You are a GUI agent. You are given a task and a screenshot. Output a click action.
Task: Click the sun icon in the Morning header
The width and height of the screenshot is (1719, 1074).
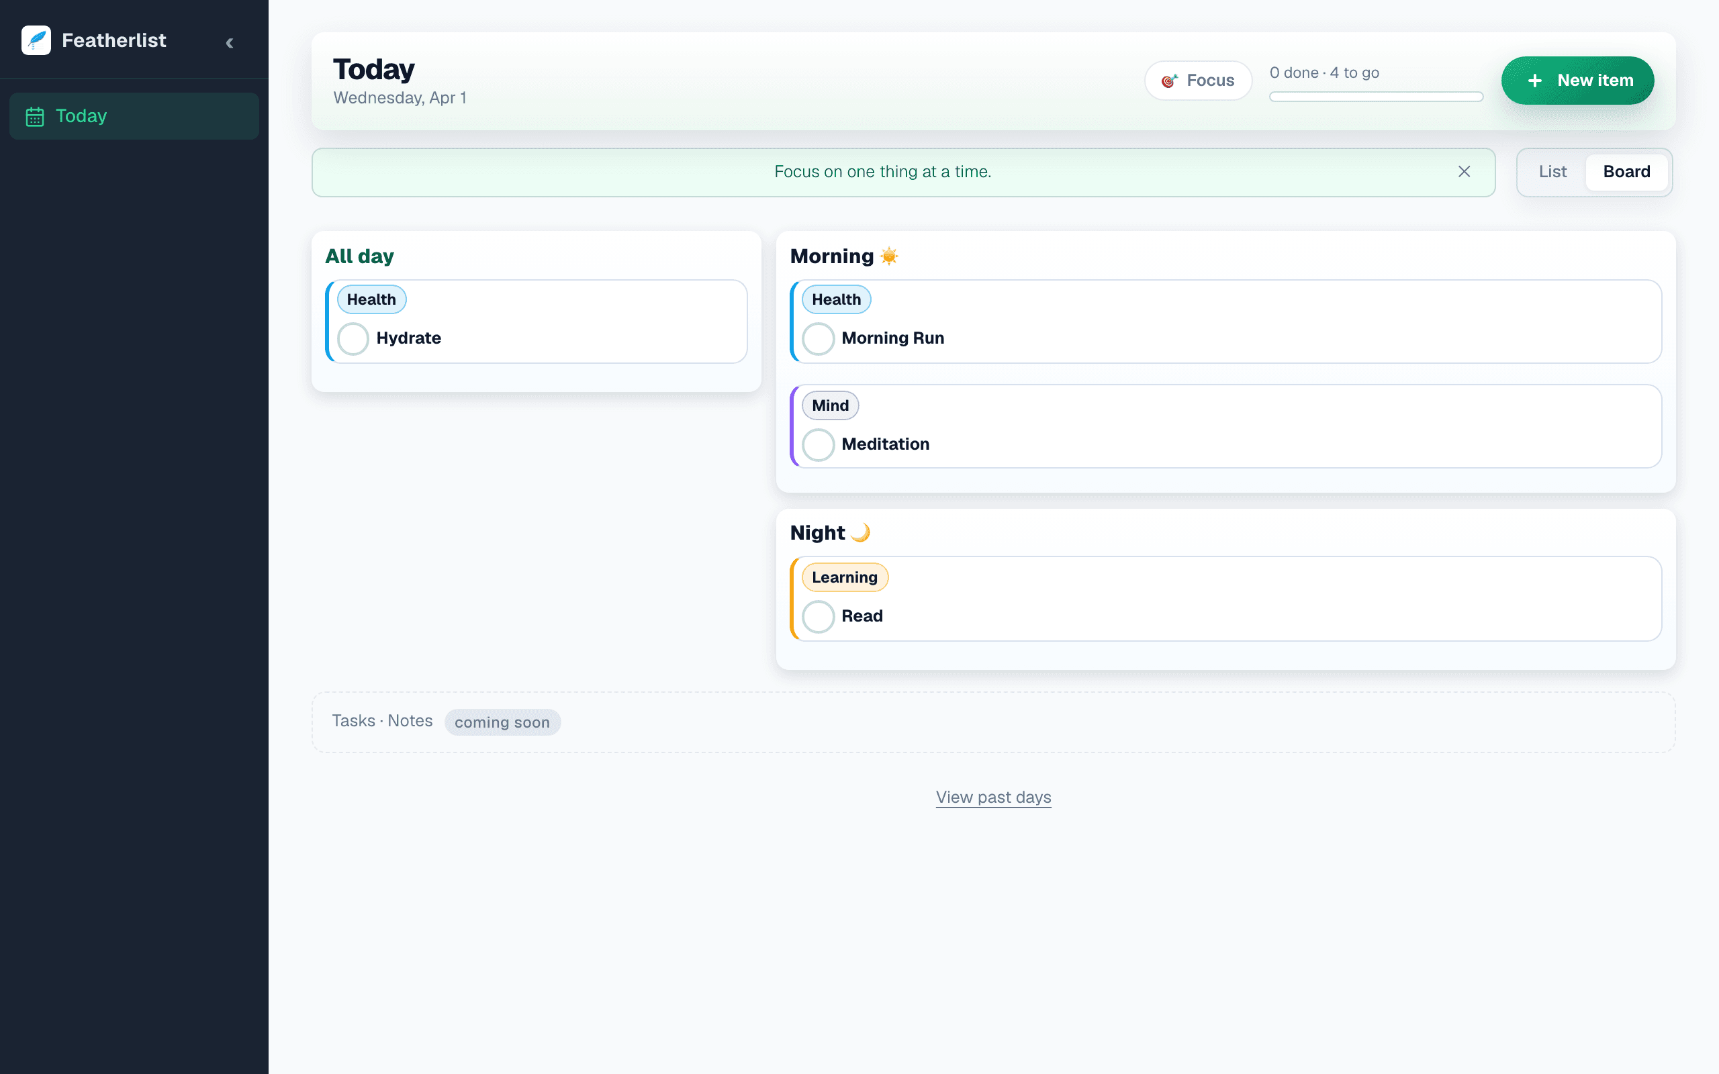[888, 256]
